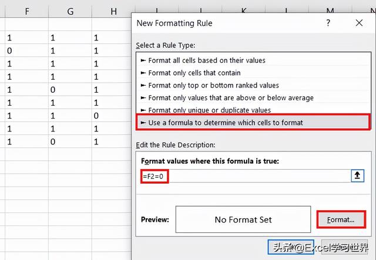Click the first 0 cell in column G

tap(52, 89)
